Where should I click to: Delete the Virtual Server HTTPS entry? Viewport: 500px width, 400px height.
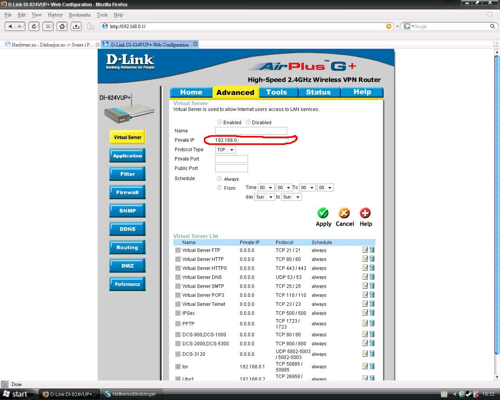tap(372, 268)
